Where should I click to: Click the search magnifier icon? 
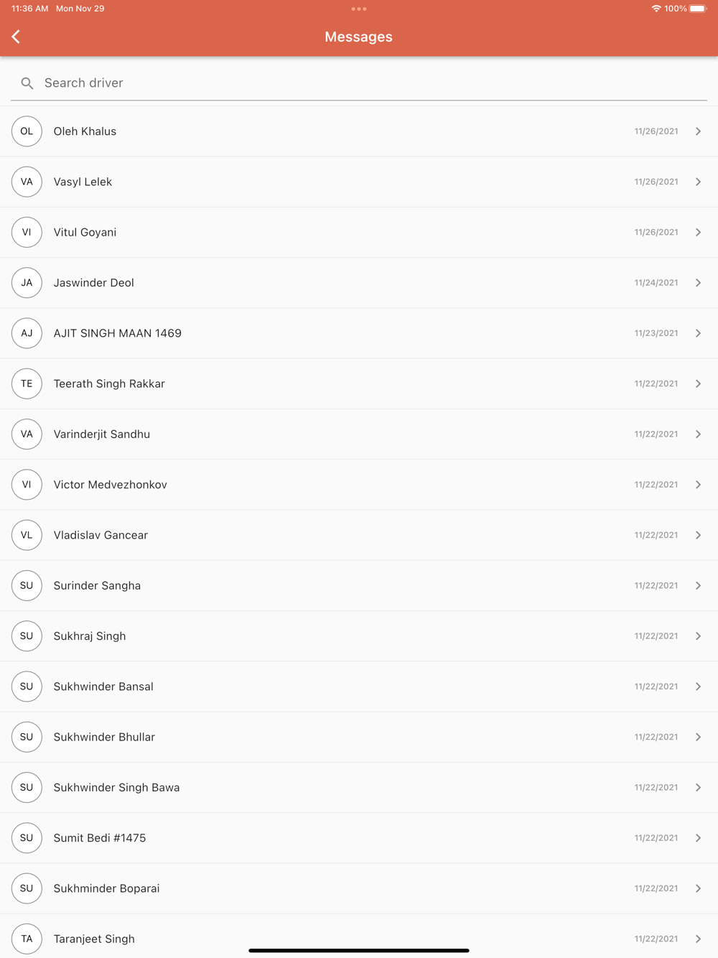click(x=27, y=83)
